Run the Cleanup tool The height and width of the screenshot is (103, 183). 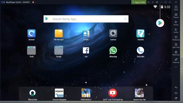(176, 61)
